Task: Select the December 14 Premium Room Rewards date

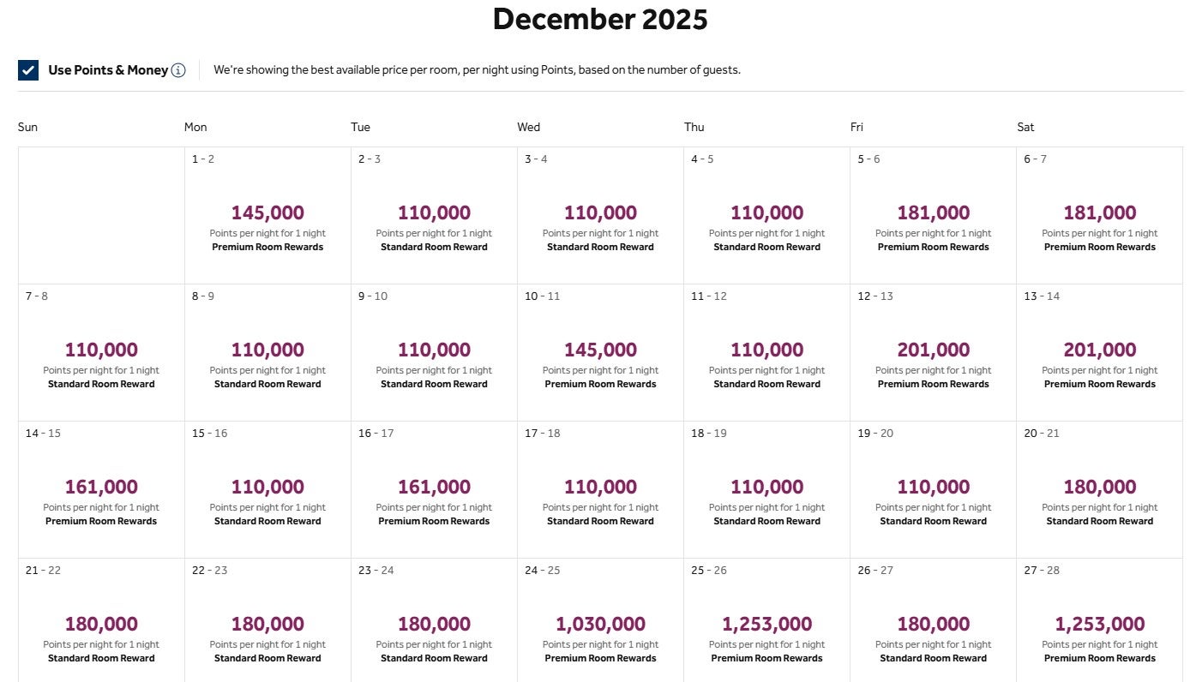Action: (x=100, y=488)
